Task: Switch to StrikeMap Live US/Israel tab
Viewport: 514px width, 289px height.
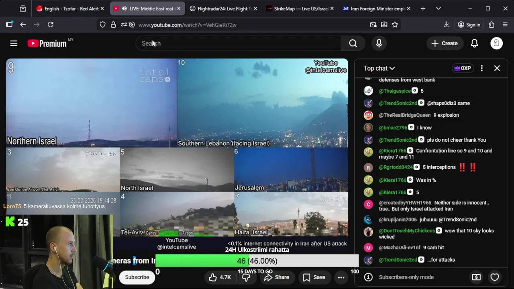Action: point(300,8)
